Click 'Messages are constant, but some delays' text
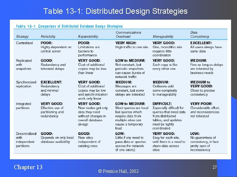This screenshot has height=177, width=237. pyautogui.click(x=130, y=90)
